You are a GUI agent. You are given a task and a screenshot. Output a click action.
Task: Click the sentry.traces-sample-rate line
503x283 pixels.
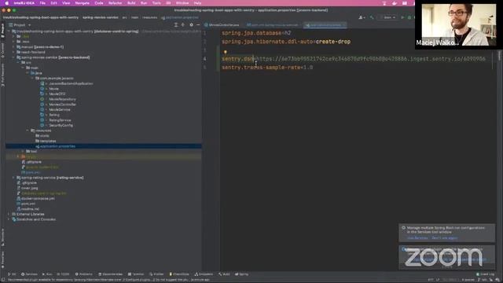pos(267,68)
